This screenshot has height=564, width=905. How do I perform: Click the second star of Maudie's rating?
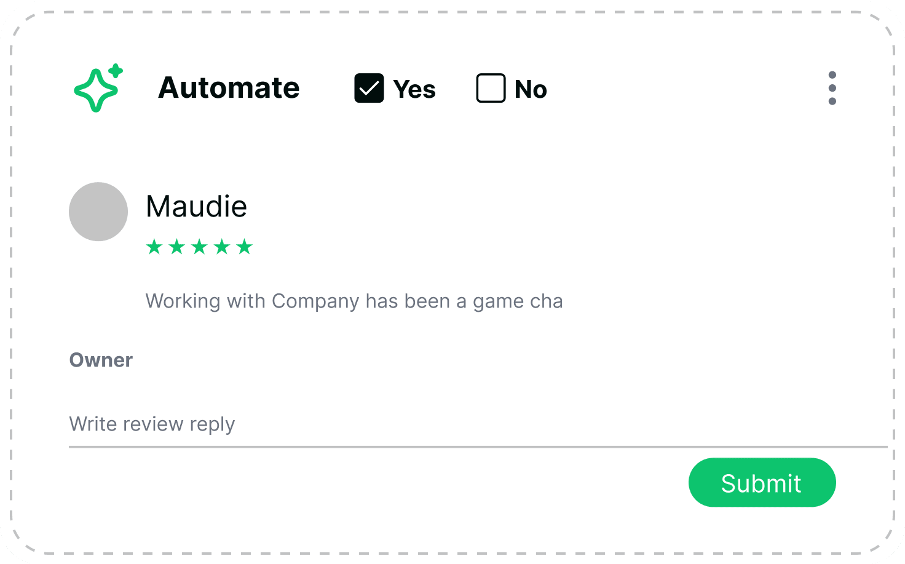click(176, 247)
